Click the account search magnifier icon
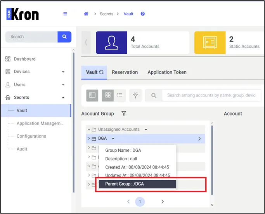The width and height of the screenshot is (265, 214). click(154, 95)
